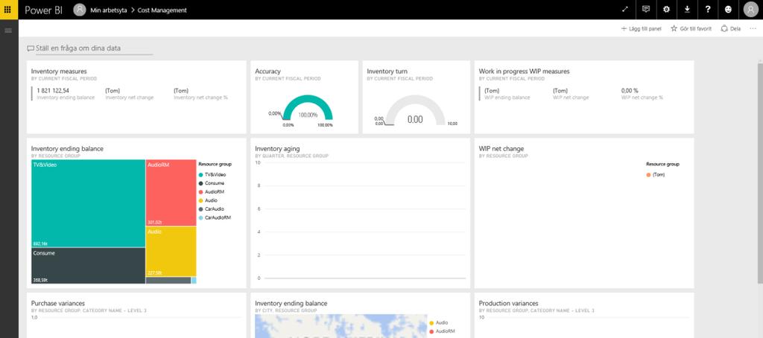Select the yellow Audio treemap block
The width and height of the screenshot is (763, 338).
point(171,252)
